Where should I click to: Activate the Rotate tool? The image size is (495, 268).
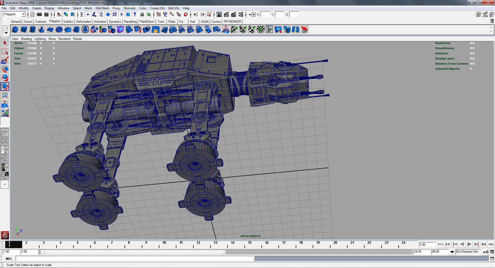point(5,78)
